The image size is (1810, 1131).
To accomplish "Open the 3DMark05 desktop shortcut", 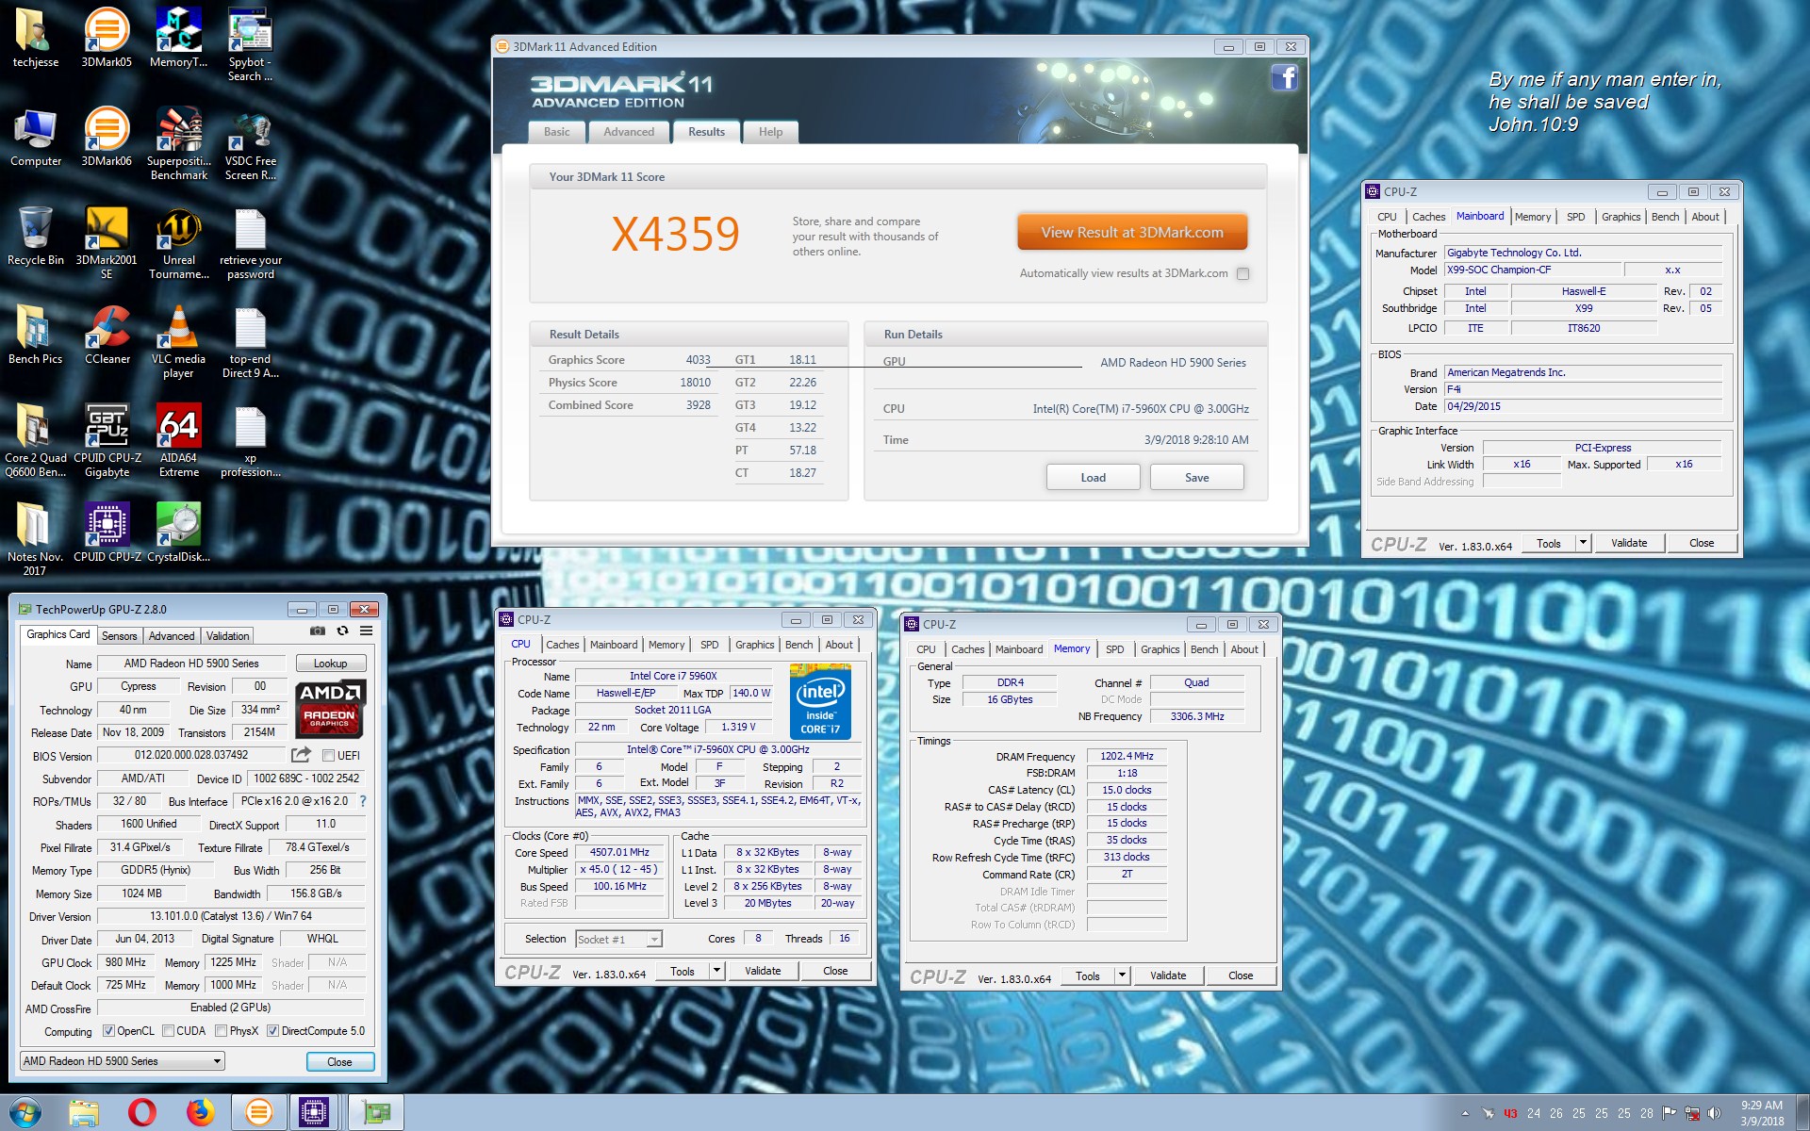I will 107,38.
